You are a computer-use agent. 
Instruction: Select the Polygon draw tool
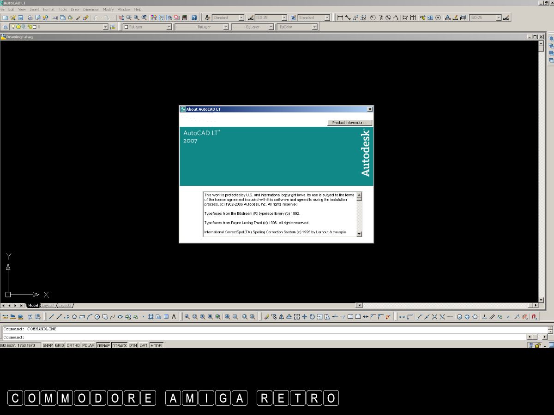pos(74,317)
